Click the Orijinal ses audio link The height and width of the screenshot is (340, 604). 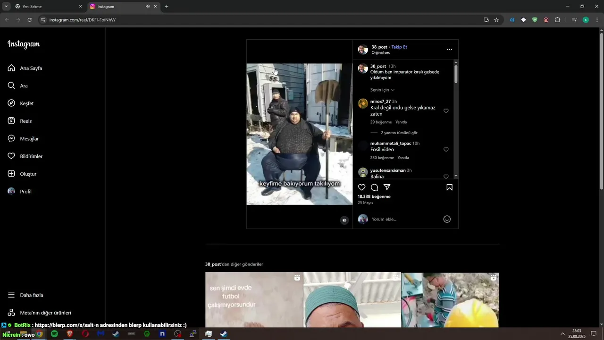click(381, 53)
